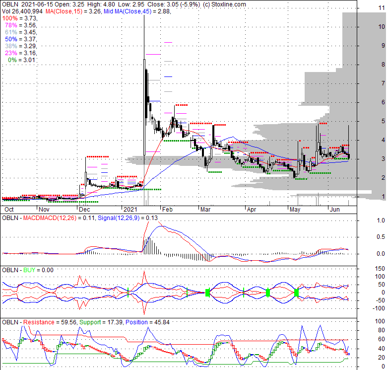Click the MACD axis value 0.5
The height and width of the screenshot is (370, 387).
coord(381,237)
